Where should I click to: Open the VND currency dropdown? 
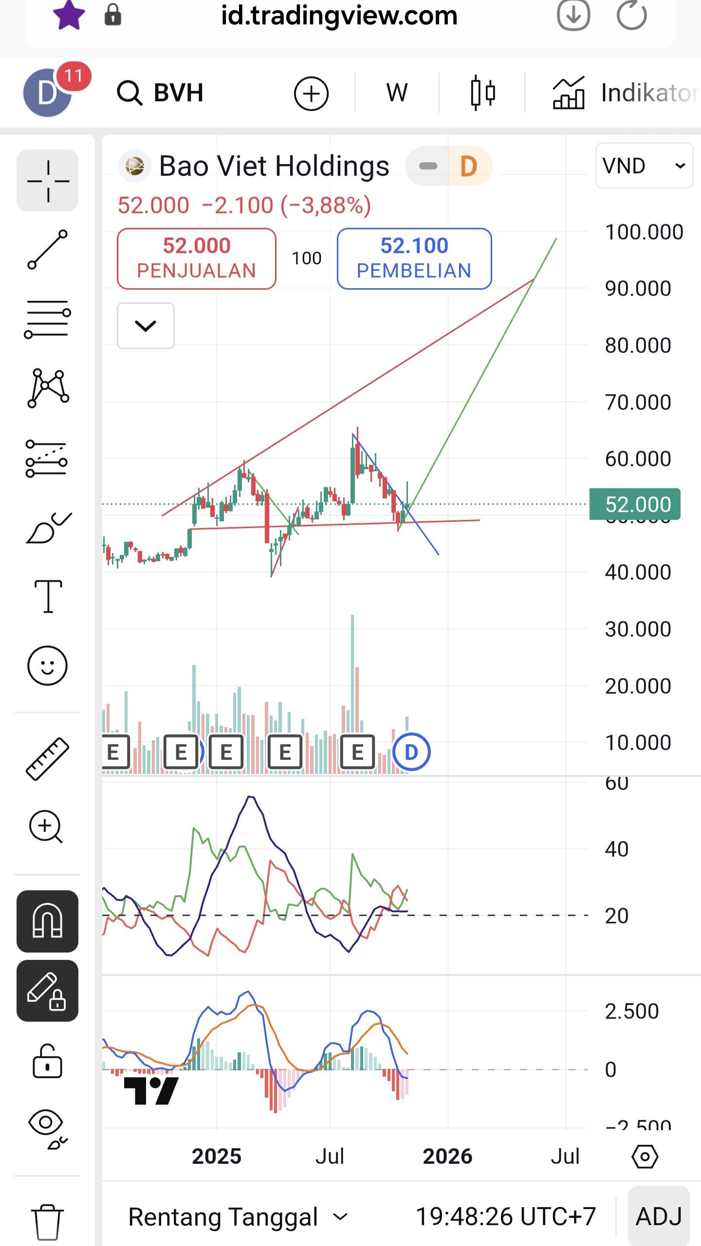(644, 166)
